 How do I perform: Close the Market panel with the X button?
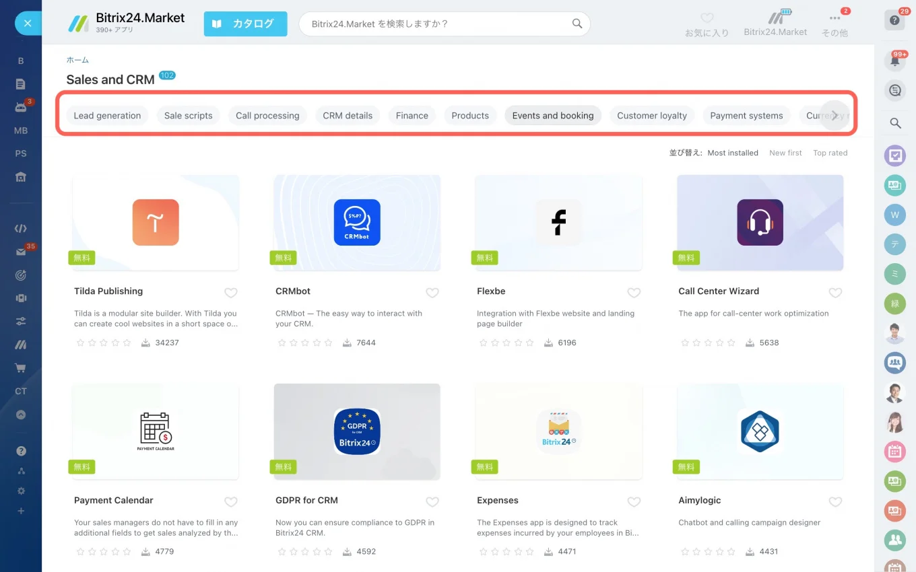tap(28, 23)
